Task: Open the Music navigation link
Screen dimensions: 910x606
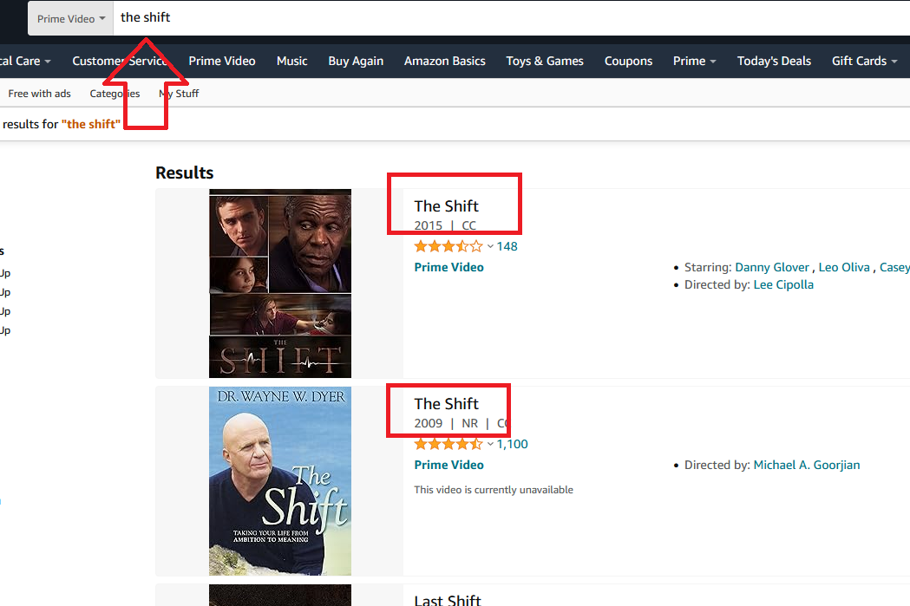Action: pos(291,61)
